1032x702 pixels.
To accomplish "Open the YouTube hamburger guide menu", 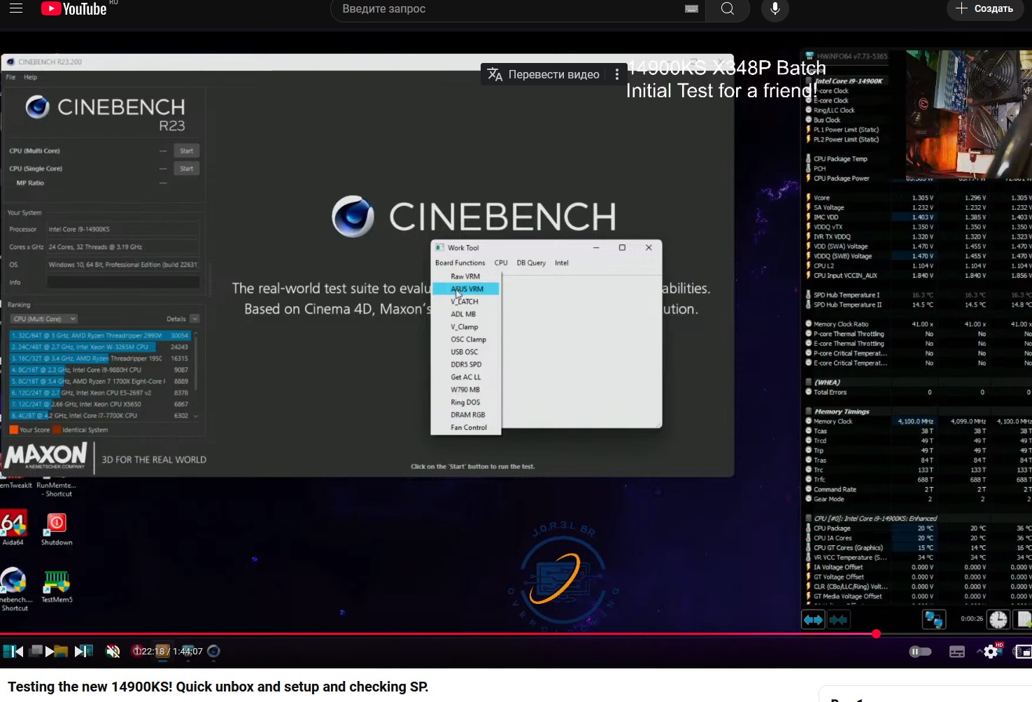I will click(x=16, y=8).
